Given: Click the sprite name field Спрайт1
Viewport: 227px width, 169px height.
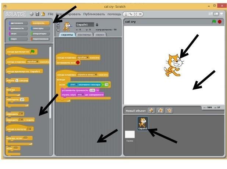Looking at the screenshot, I should pyautogui.click(x=85, y=25).
